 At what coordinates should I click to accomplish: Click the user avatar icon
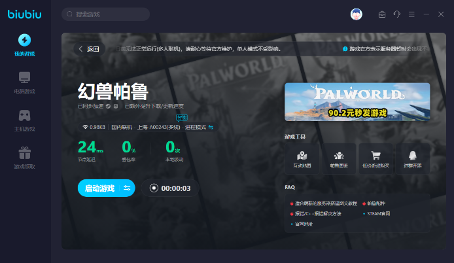(357, 14)
